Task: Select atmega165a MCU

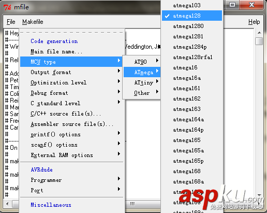Action: (x=192, y=150)
